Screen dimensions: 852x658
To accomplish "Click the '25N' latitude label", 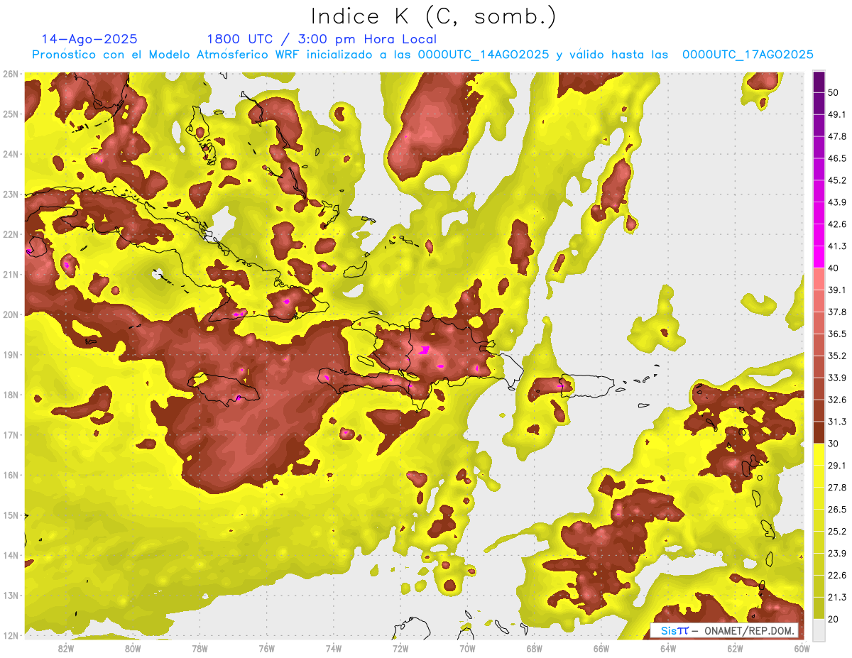I will tap(11, 114).
